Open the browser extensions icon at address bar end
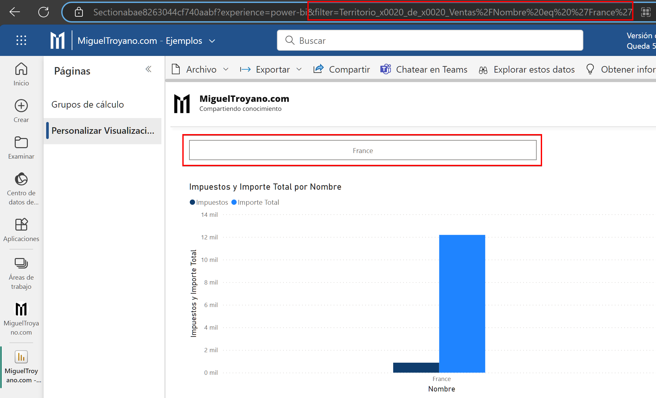 pyautogui.click(x=646, y=12)
